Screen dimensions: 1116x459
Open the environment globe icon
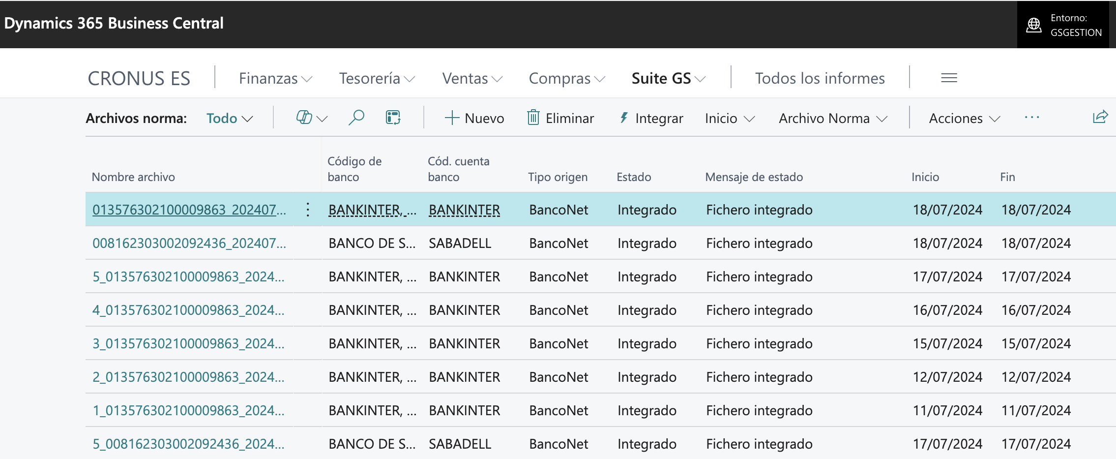pos(1034,25)
